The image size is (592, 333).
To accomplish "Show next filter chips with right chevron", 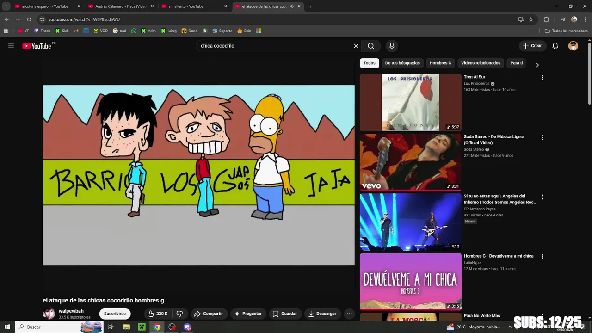I will click(x=537, y=65).
